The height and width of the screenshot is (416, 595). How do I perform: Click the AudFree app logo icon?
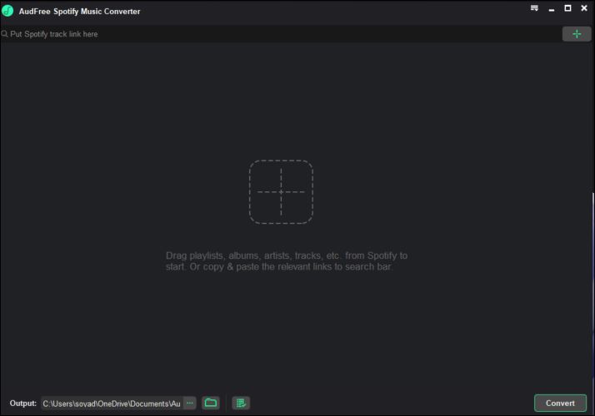tap(7, 11)
